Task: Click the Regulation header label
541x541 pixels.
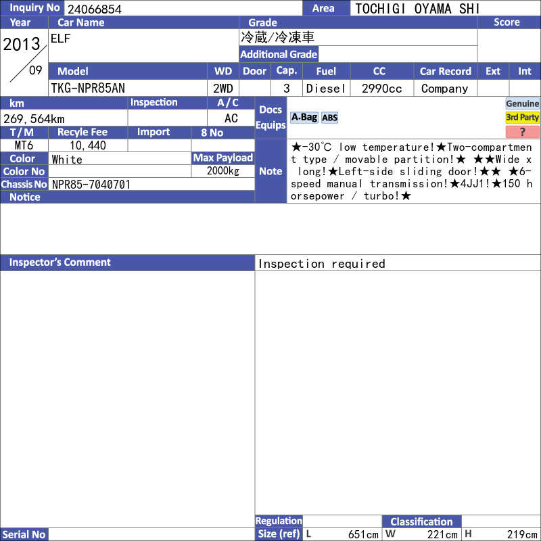Action: 279,521
